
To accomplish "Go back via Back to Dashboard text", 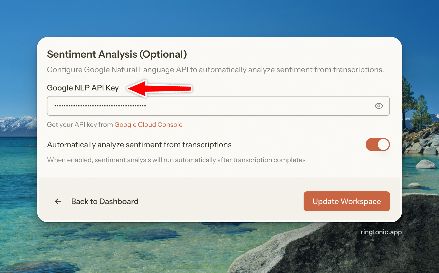I will coord(105,202).
